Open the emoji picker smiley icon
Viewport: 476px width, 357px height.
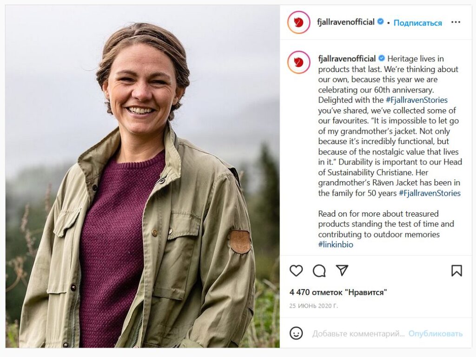[296, 333]
